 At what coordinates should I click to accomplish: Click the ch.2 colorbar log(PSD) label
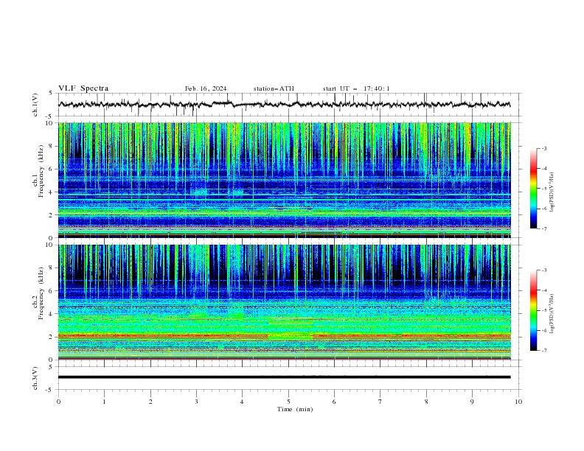pyautogui.click(x=552, y=313)
